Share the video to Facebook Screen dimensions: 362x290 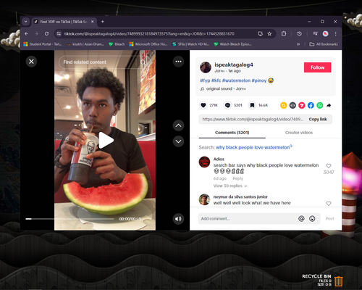coord(311,105)
